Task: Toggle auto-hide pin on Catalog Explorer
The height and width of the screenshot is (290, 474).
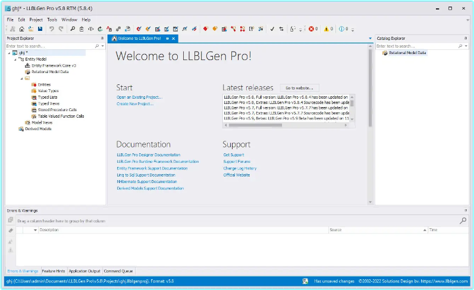Action: 466,38
